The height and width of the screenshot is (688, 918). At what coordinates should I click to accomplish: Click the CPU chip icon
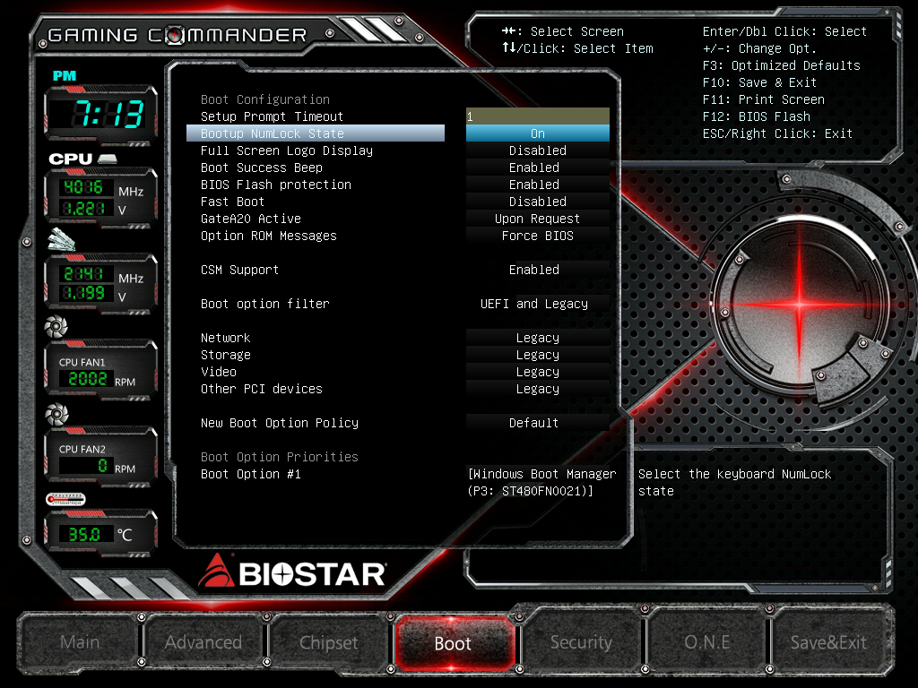tap(108, 159)
